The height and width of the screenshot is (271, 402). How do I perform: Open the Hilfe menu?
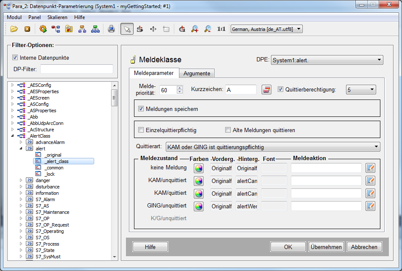coord(79,17)
